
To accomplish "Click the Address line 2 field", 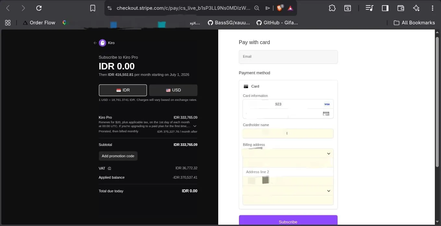I will (x=288, y=172).
